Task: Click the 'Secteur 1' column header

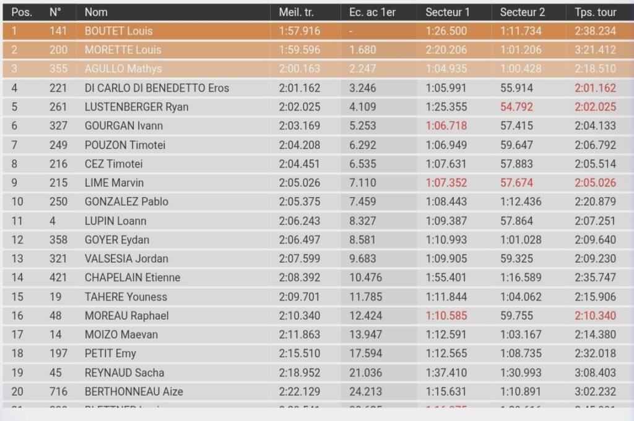Action: (448, 12)
